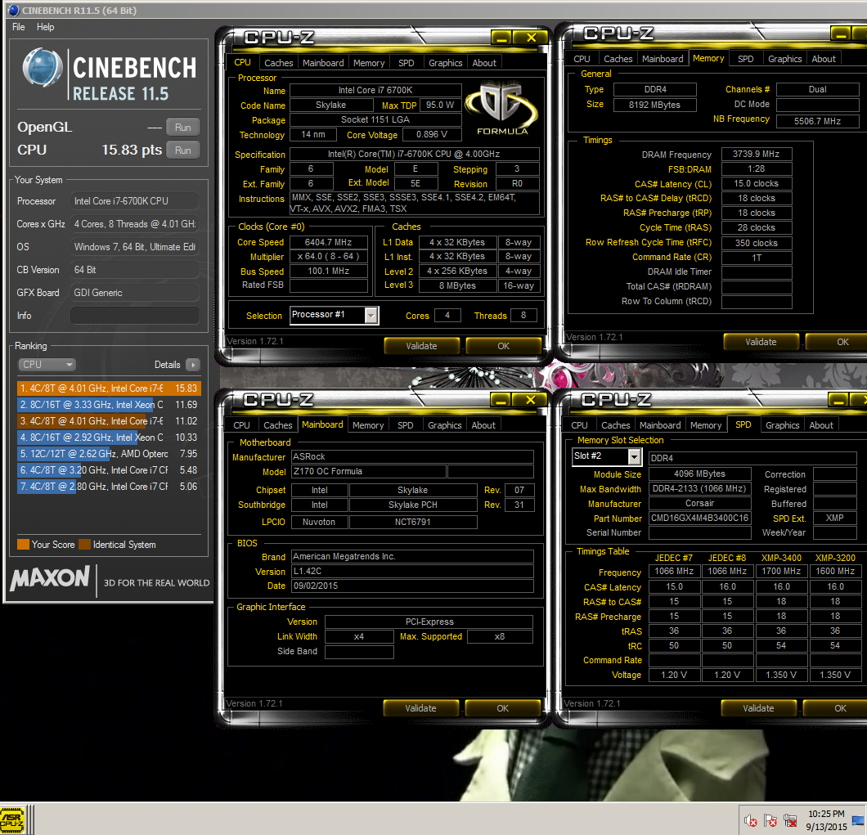The height and width of the screenshot is (835, 867).
Task: Switch to Mainboard tab in CPU-Z CPU window
Action: click(x=323, y=63)
